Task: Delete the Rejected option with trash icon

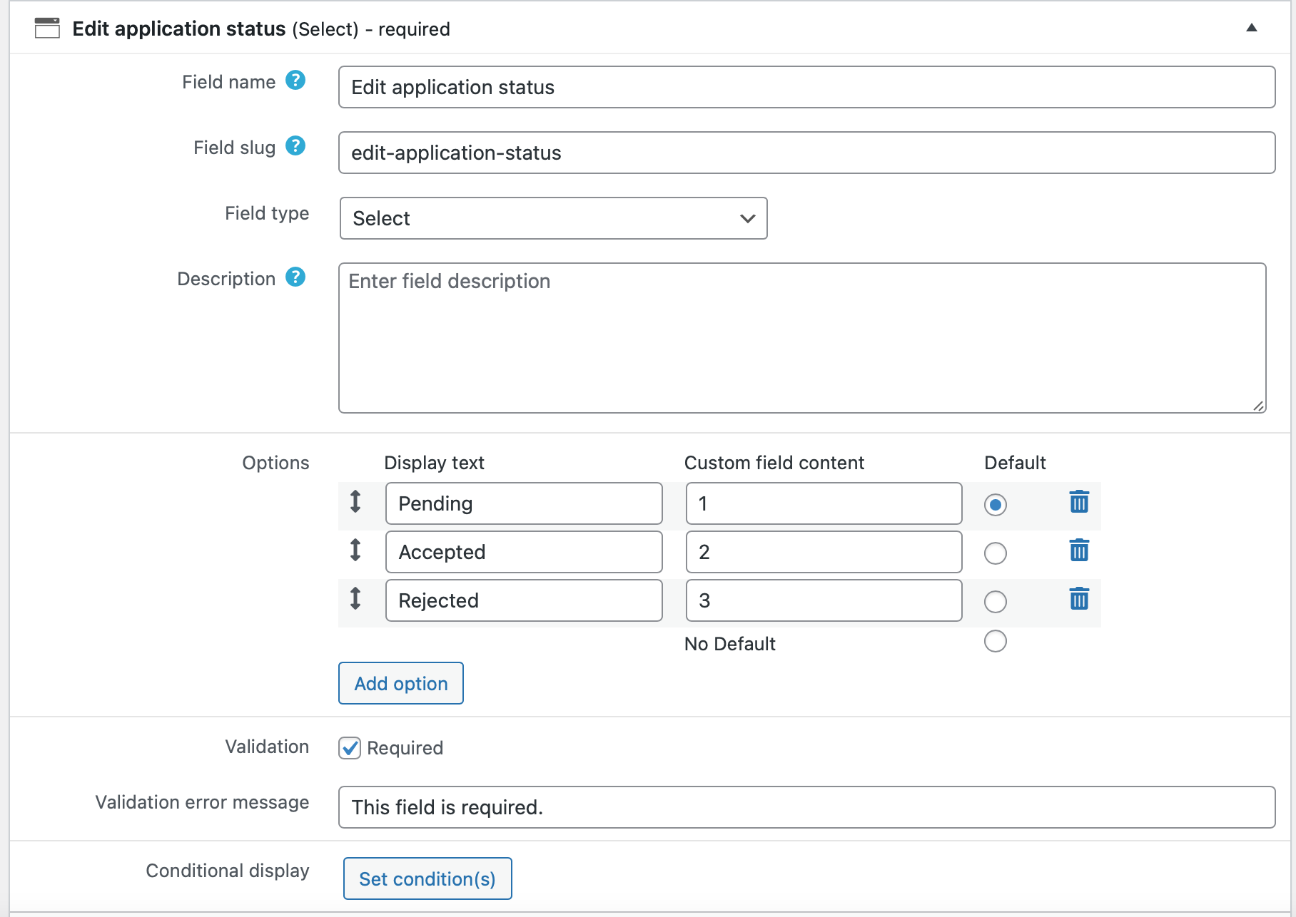Action: (1079, 599)
